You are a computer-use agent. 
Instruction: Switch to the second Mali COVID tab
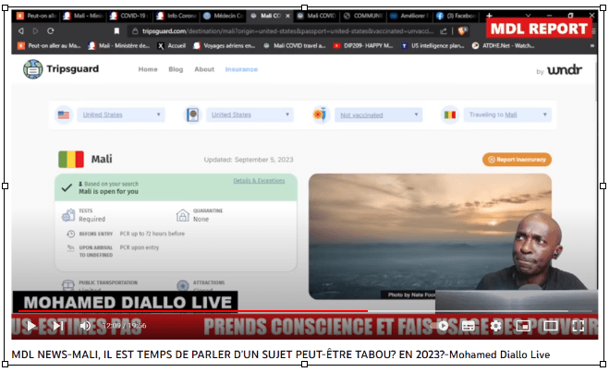(x=317, y=16)
